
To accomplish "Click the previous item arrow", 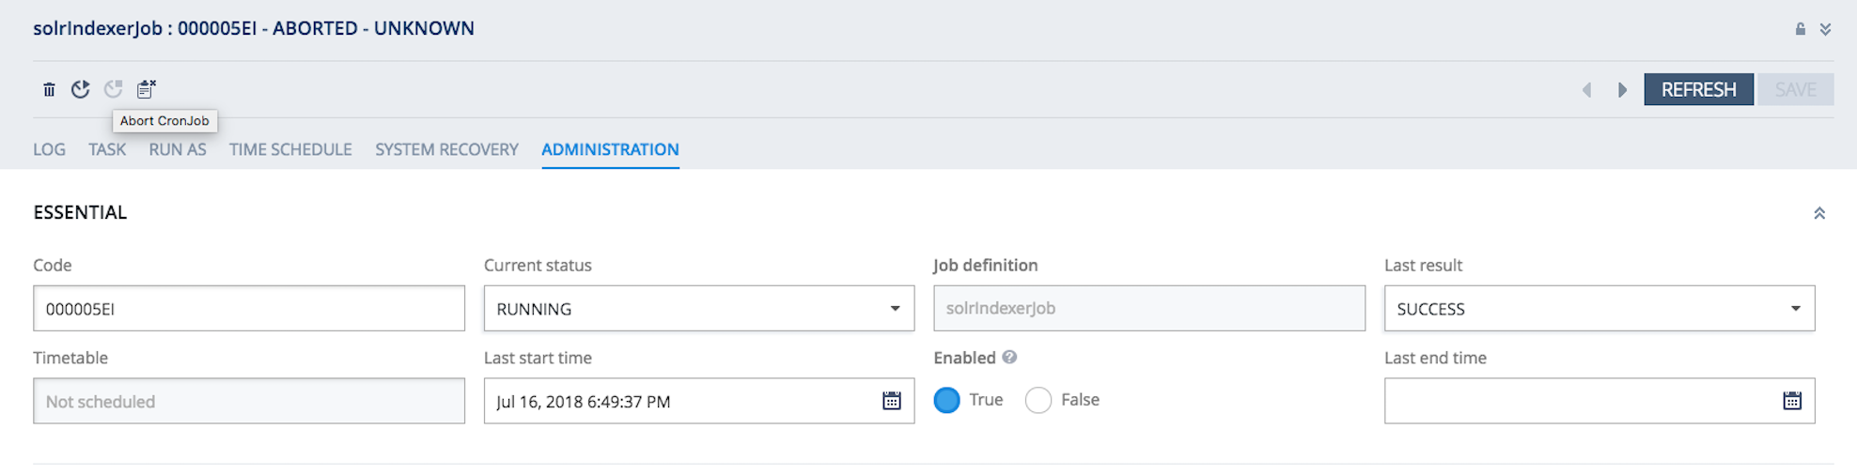I will tap(1587, 90).
